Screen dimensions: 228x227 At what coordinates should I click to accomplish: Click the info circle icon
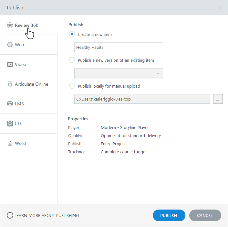10,215
